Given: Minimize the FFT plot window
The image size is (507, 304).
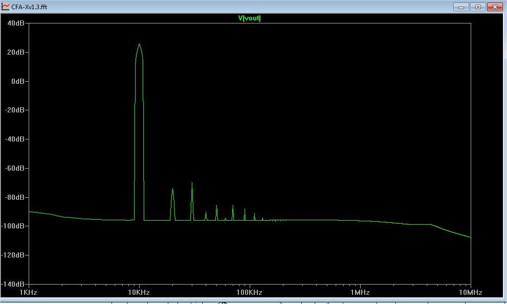Looking at the screenshot, I should 461,7.
